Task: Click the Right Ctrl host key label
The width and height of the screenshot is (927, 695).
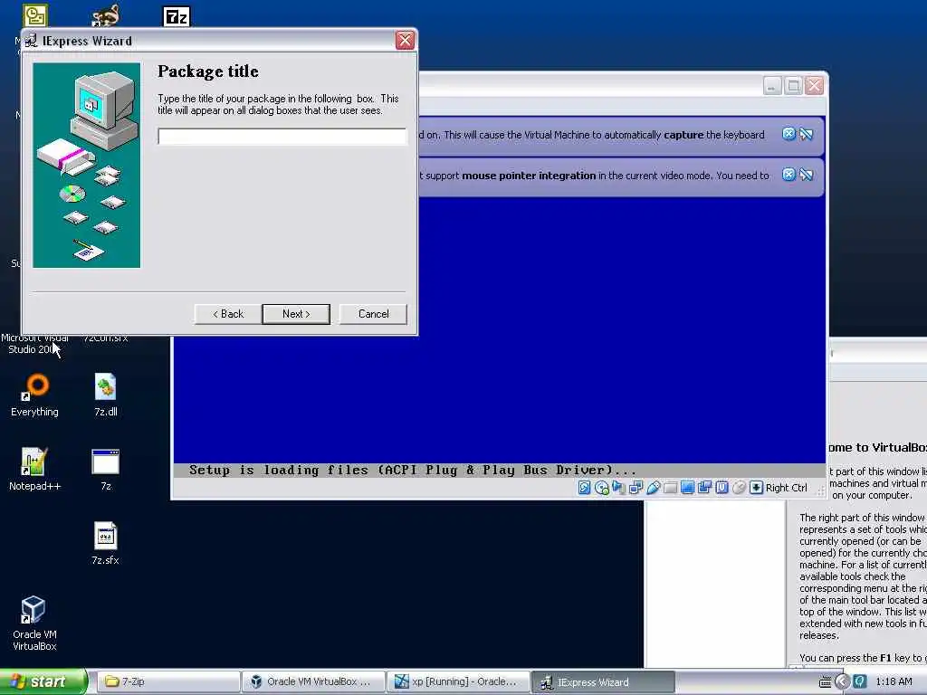Action: pos(787,488)
